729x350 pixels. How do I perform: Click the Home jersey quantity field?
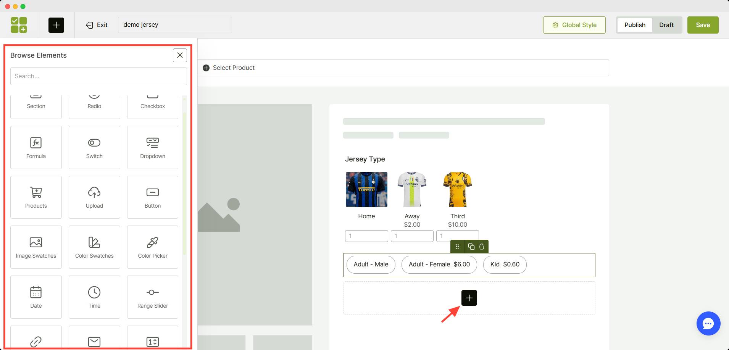click(366, 236)
